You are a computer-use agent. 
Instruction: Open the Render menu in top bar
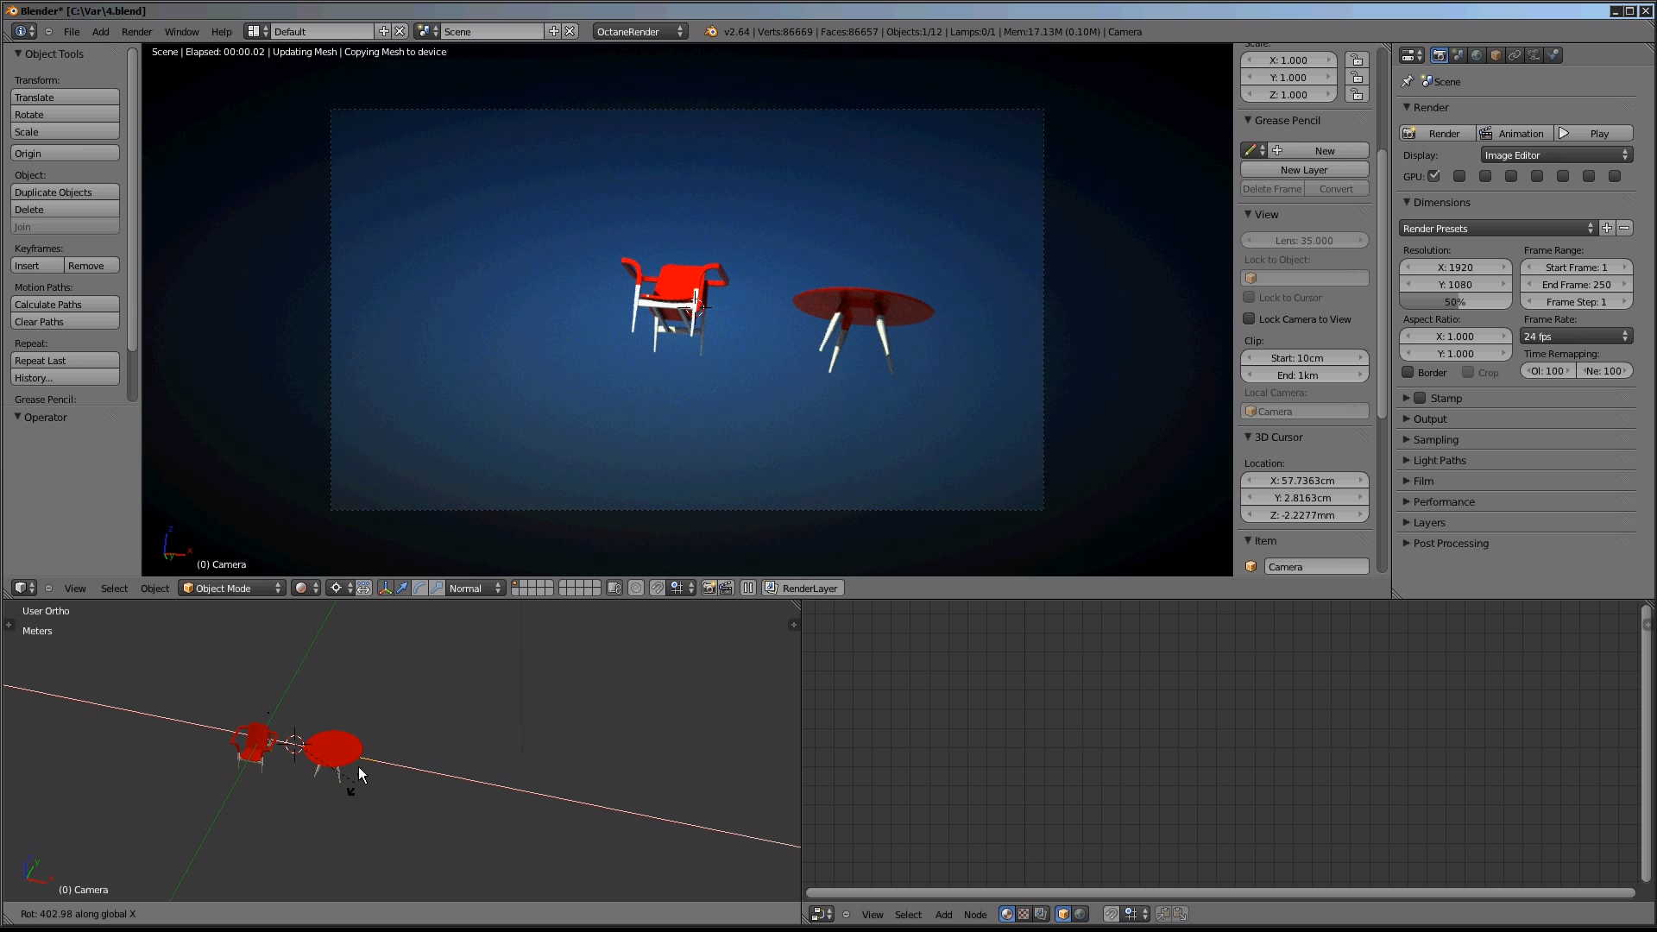click(136, 31)
